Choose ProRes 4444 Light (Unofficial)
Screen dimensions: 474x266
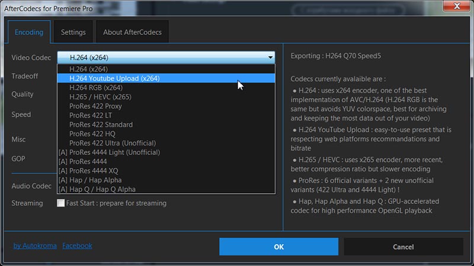[x=166, y=153]
